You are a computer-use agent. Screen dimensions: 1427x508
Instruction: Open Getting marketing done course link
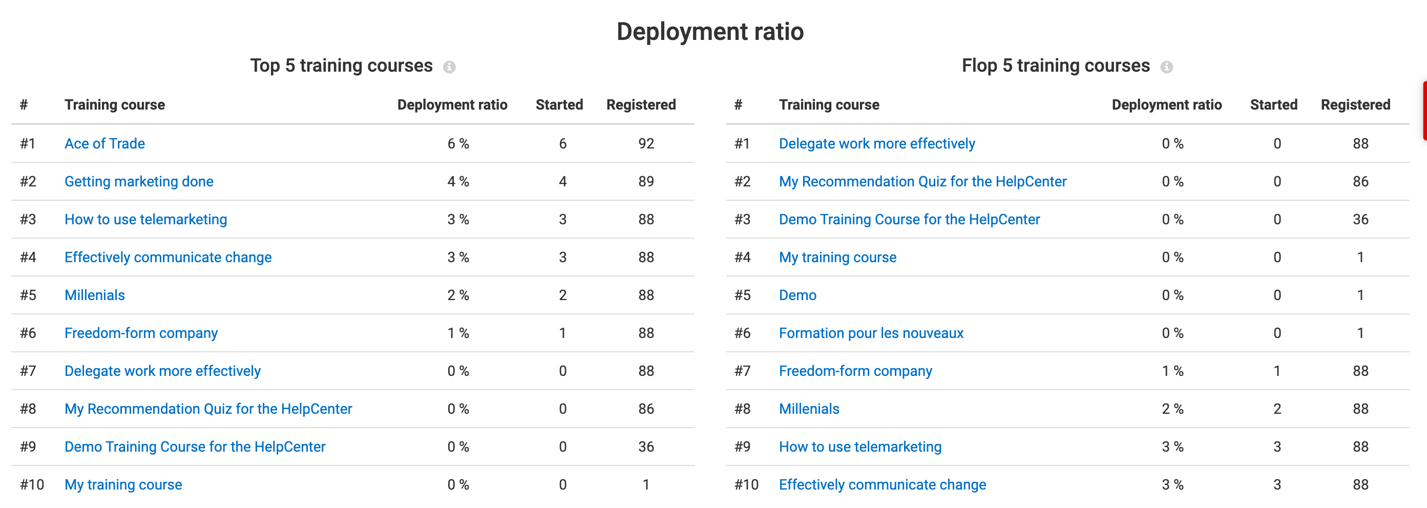(139, 181)
